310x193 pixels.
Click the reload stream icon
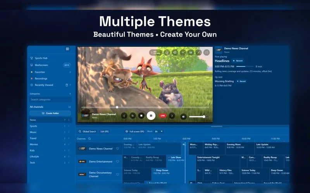coord(133,116)
